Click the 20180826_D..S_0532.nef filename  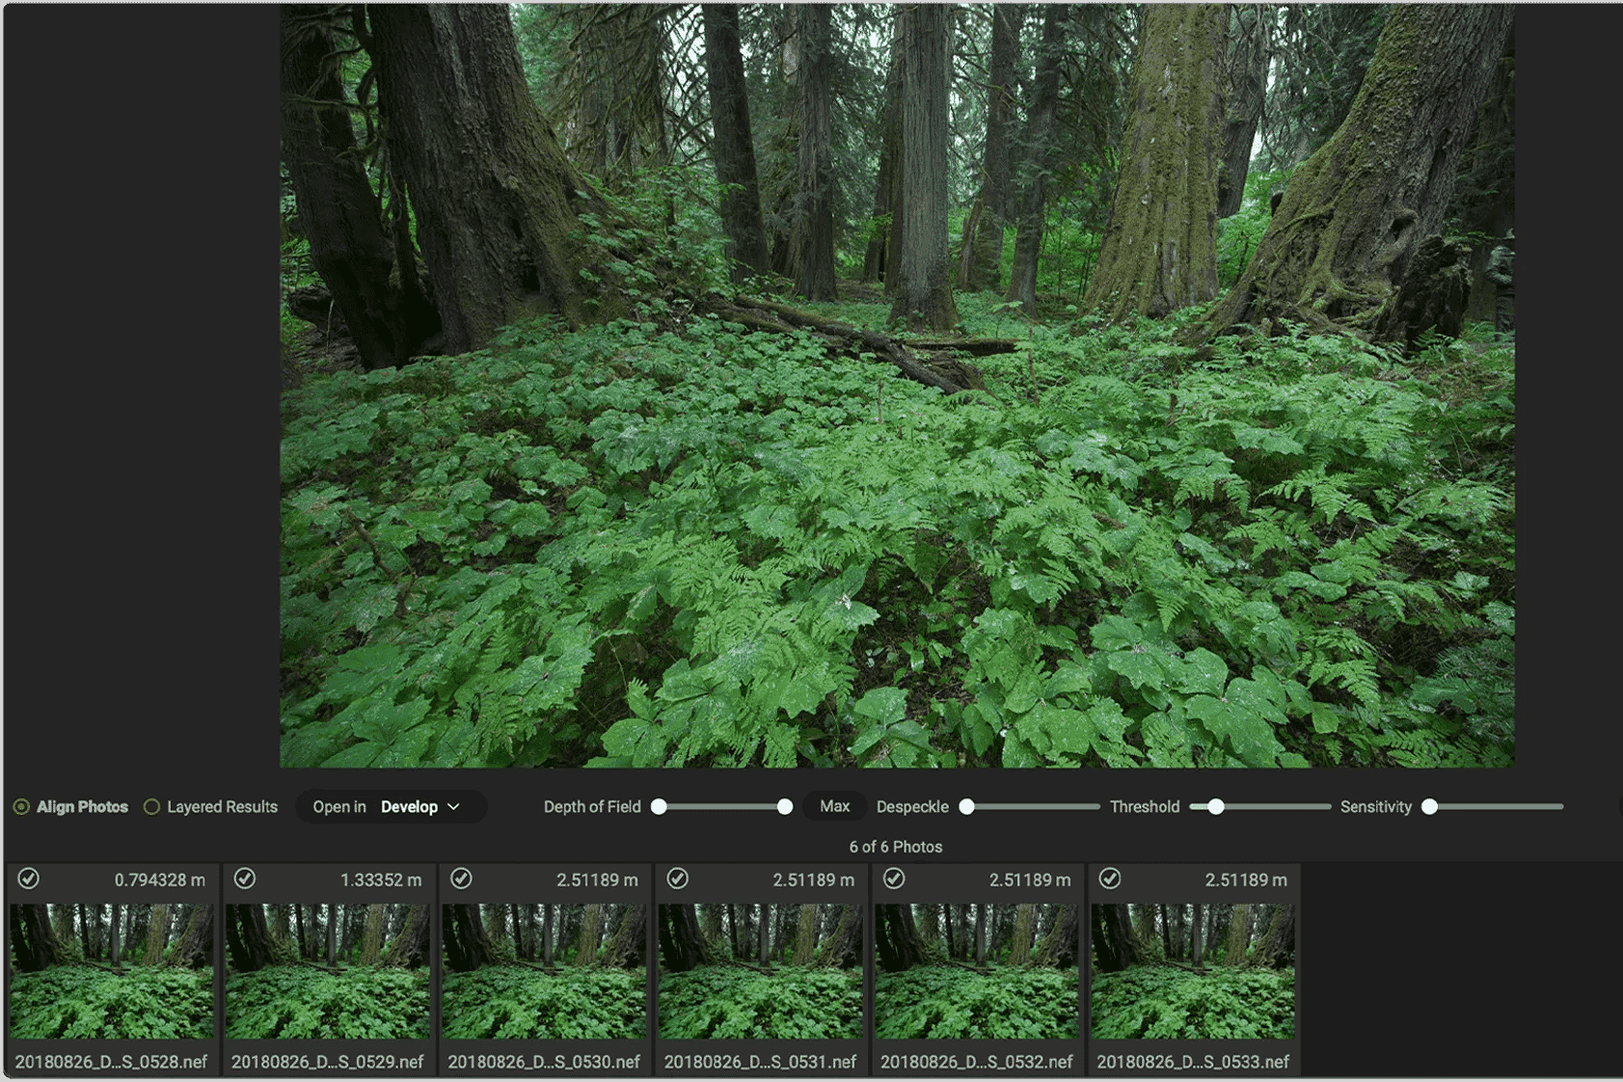[x=977, y=1062]
